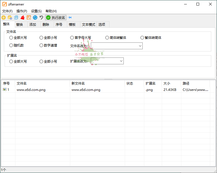Select the filename 全部大写 radio button
This screenshot has width=217, height=173.
click(x=11, y=38)
